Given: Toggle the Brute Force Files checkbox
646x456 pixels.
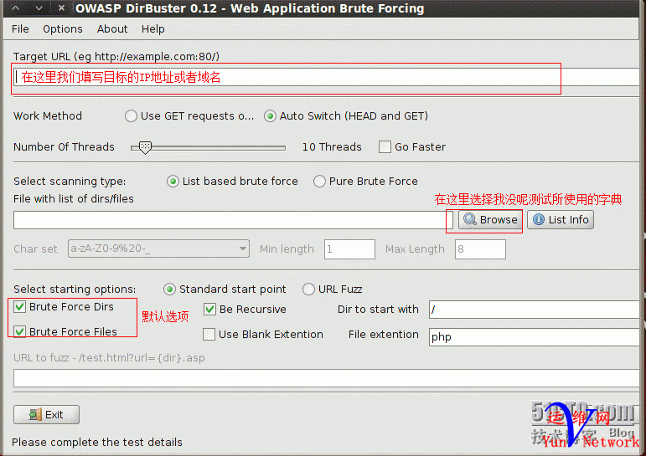Looking at the screenshot, I should point(19,331).
